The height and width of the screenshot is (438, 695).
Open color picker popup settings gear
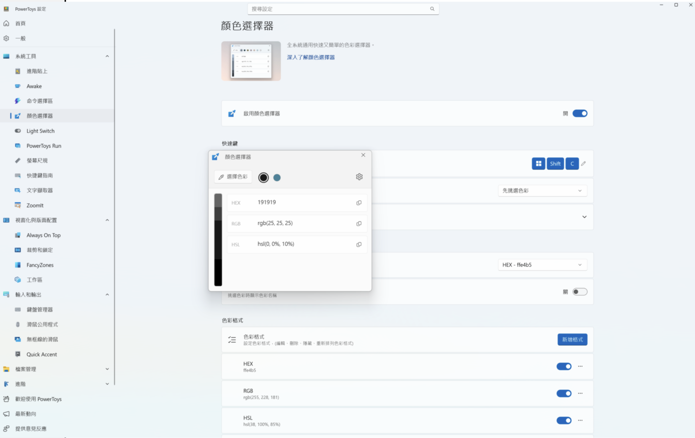coord(359,177)
